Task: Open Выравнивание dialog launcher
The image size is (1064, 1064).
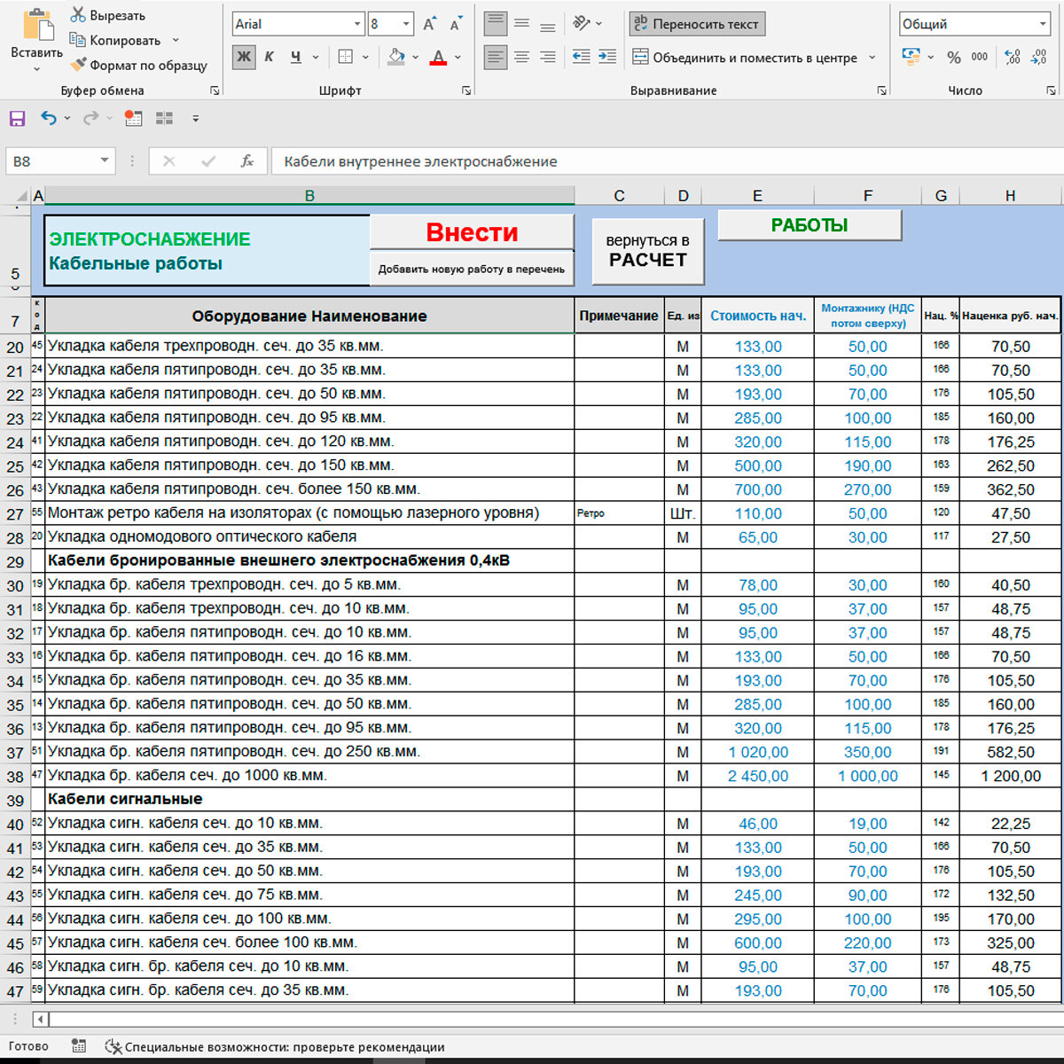Action: point(881,90)
